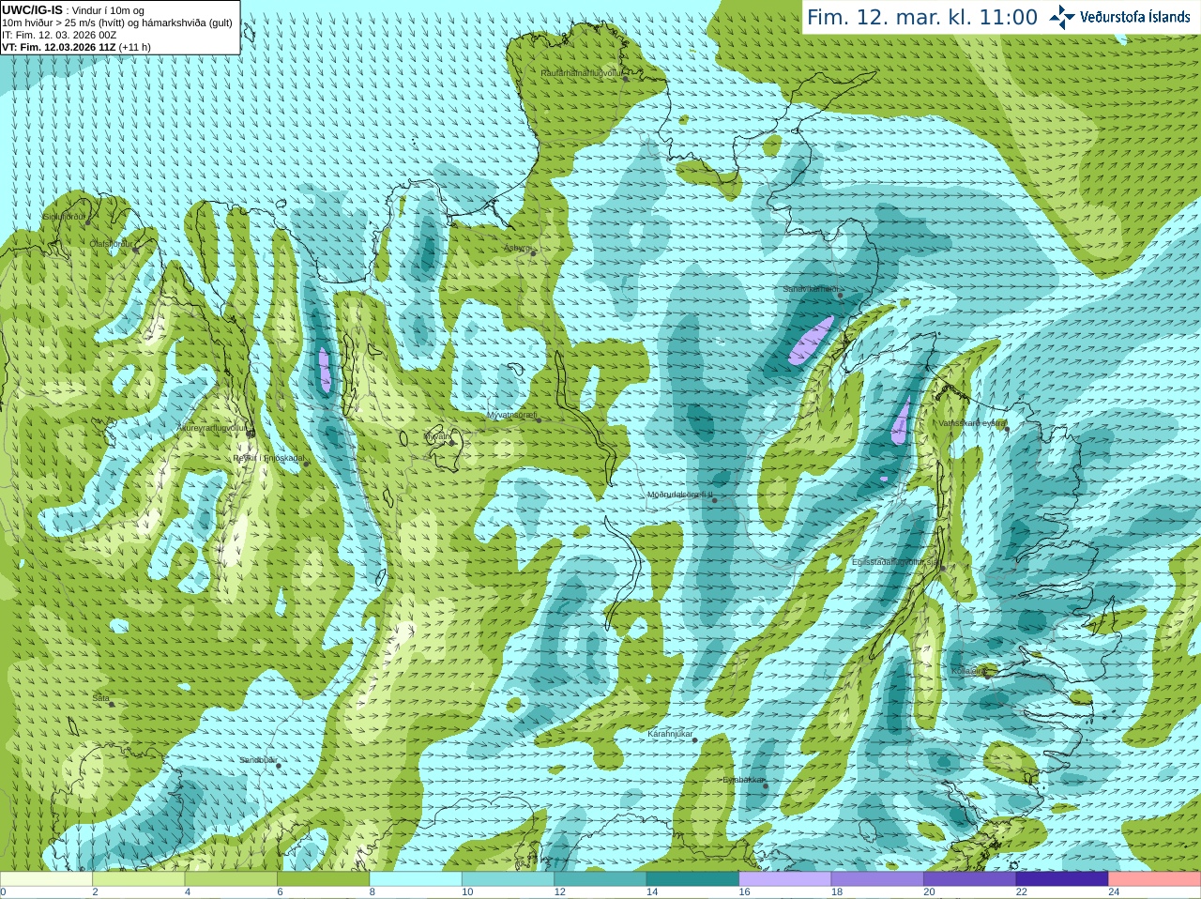Click the Sáta station label
This screenshot has width=1201, height=899.
101,698
